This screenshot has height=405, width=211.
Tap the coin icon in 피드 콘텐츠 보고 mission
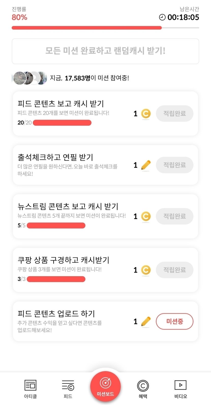coord(146,114)
